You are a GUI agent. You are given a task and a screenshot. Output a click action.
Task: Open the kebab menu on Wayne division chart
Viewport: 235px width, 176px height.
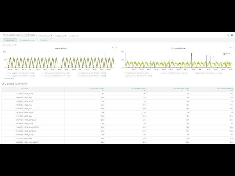[116, 47]
